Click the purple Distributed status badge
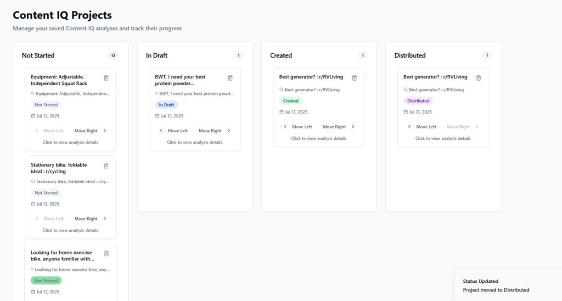 (418, 101)
